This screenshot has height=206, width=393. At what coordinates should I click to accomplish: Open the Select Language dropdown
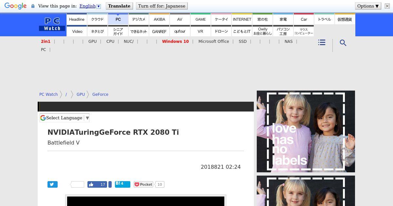[x=65, y=118]
